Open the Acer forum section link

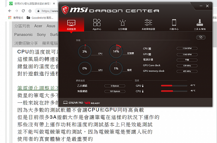click(x=38, y=26)
